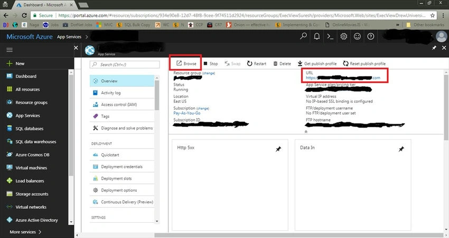Viewport: 449px width, 238px height.
Task: Open SQL databases in sidebar
Action: 25,128
